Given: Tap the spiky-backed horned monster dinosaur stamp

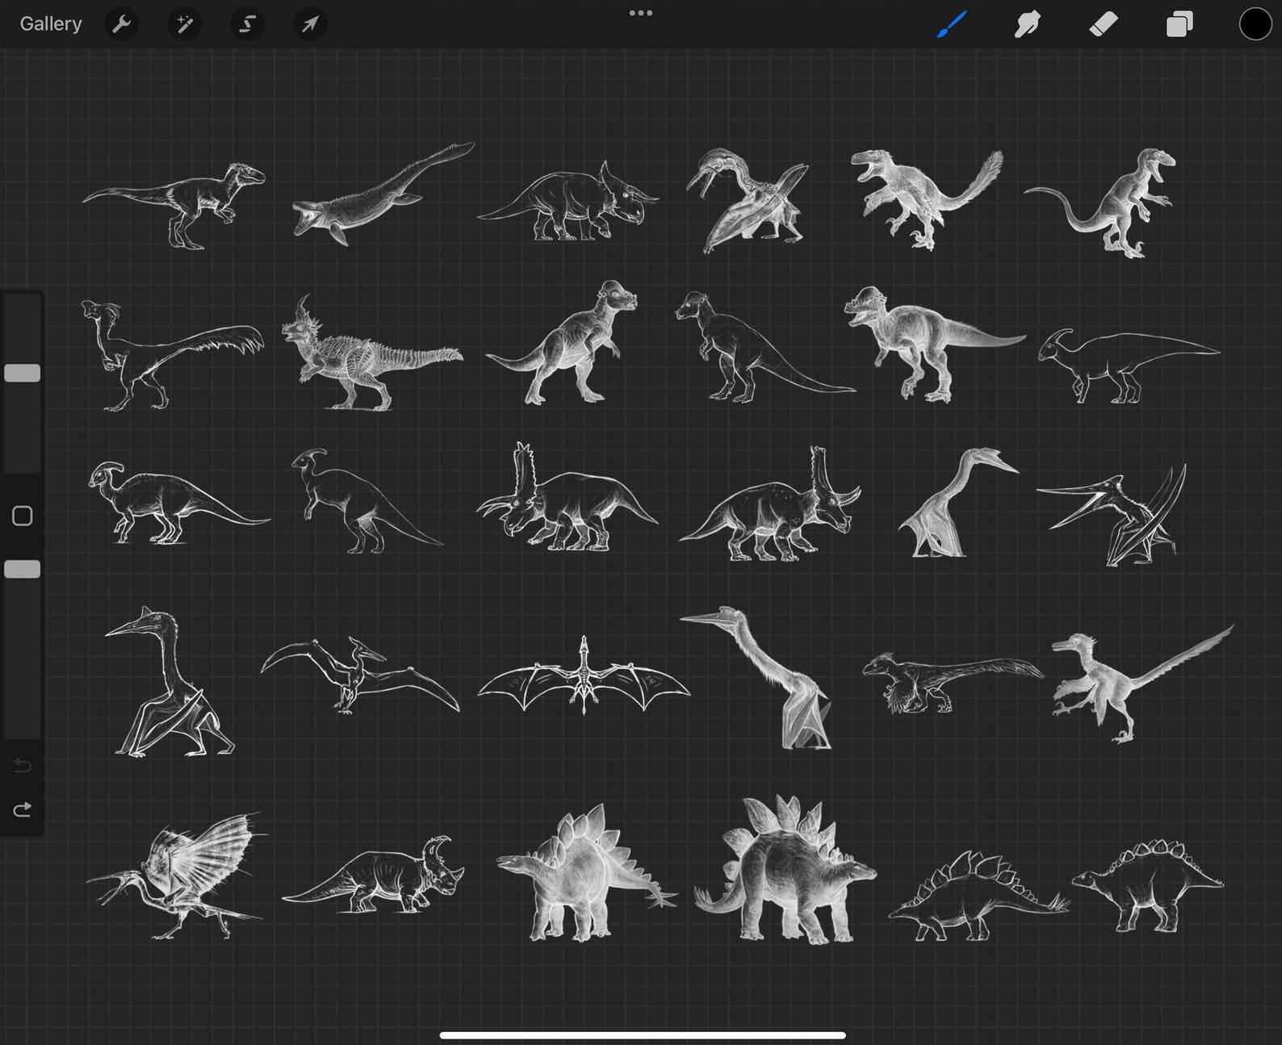Looking at the screenshot, I should point(371,353).
